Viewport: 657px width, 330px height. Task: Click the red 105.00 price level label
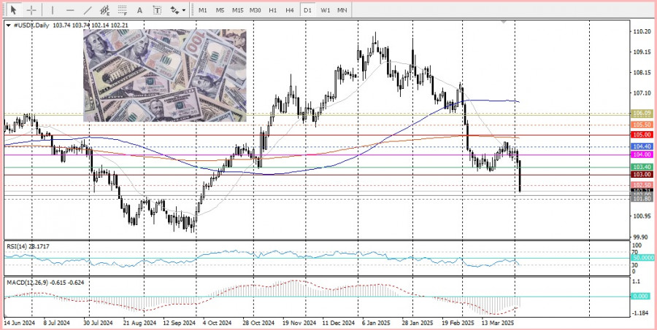[642, 135]
